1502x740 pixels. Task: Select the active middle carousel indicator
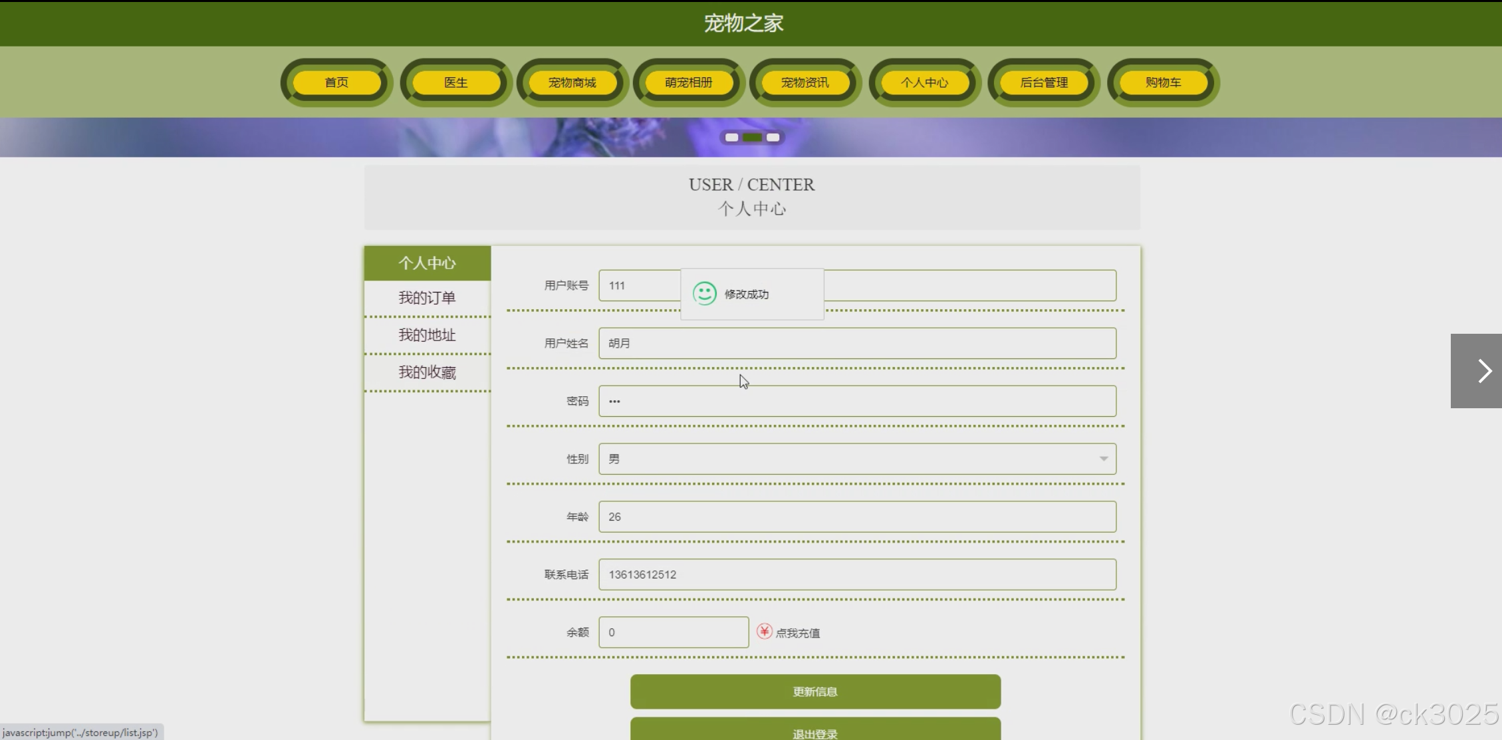pos(752,138)
